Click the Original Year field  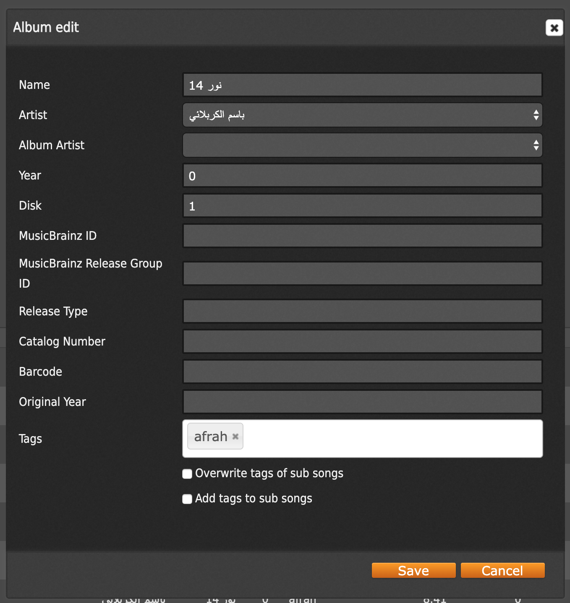[x=362, y=401]
